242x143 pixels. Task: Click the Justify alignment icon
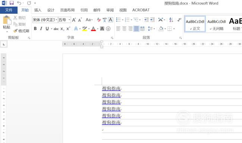pyautogui.click(x=136, y=29)
